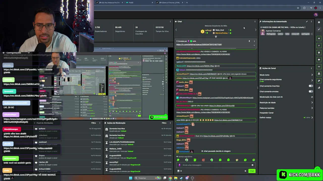
Task: Open the Chat panel three-dot menu
Action: tap(255, 21)
